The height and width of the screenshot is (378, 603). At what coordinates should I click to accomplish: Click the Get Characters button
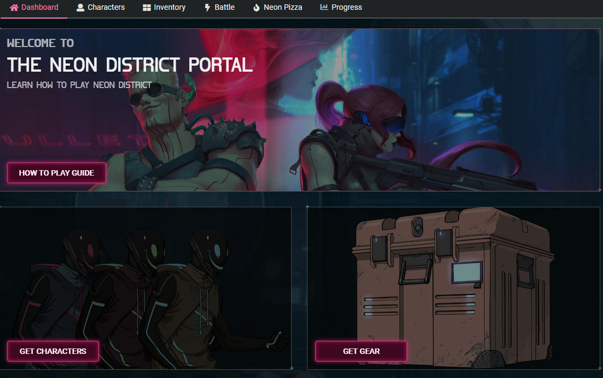53,351
